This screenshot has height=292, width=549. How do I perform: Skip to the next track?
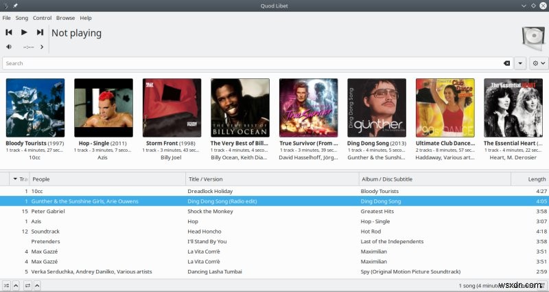[40, 32]
